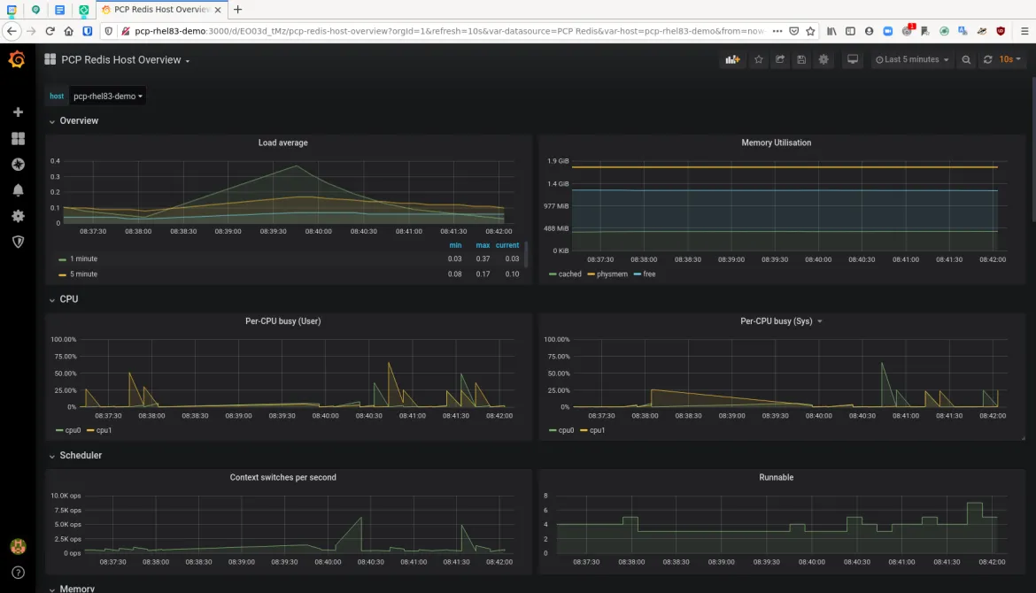
Task: Reload the browser page
Action: 50,31
